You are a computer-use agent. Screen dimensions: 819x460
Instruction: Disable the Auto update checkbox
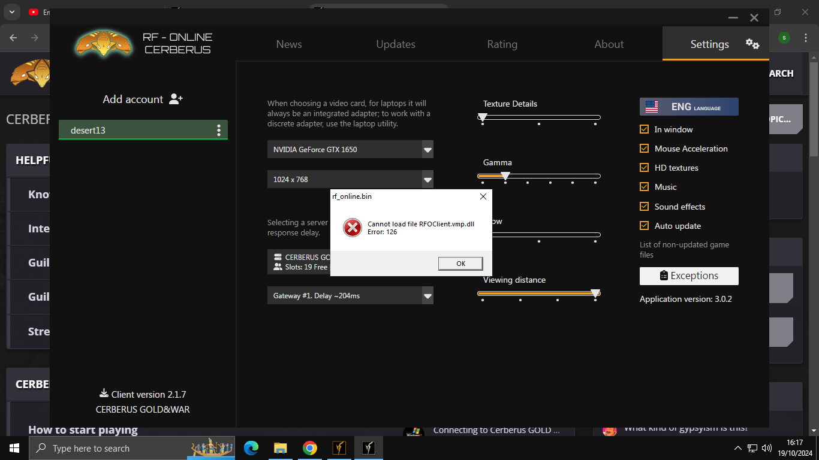(x=645, y=226)
